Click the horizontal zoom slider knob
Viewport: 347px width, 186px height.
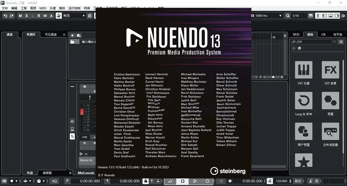click(x=273, y=77)
